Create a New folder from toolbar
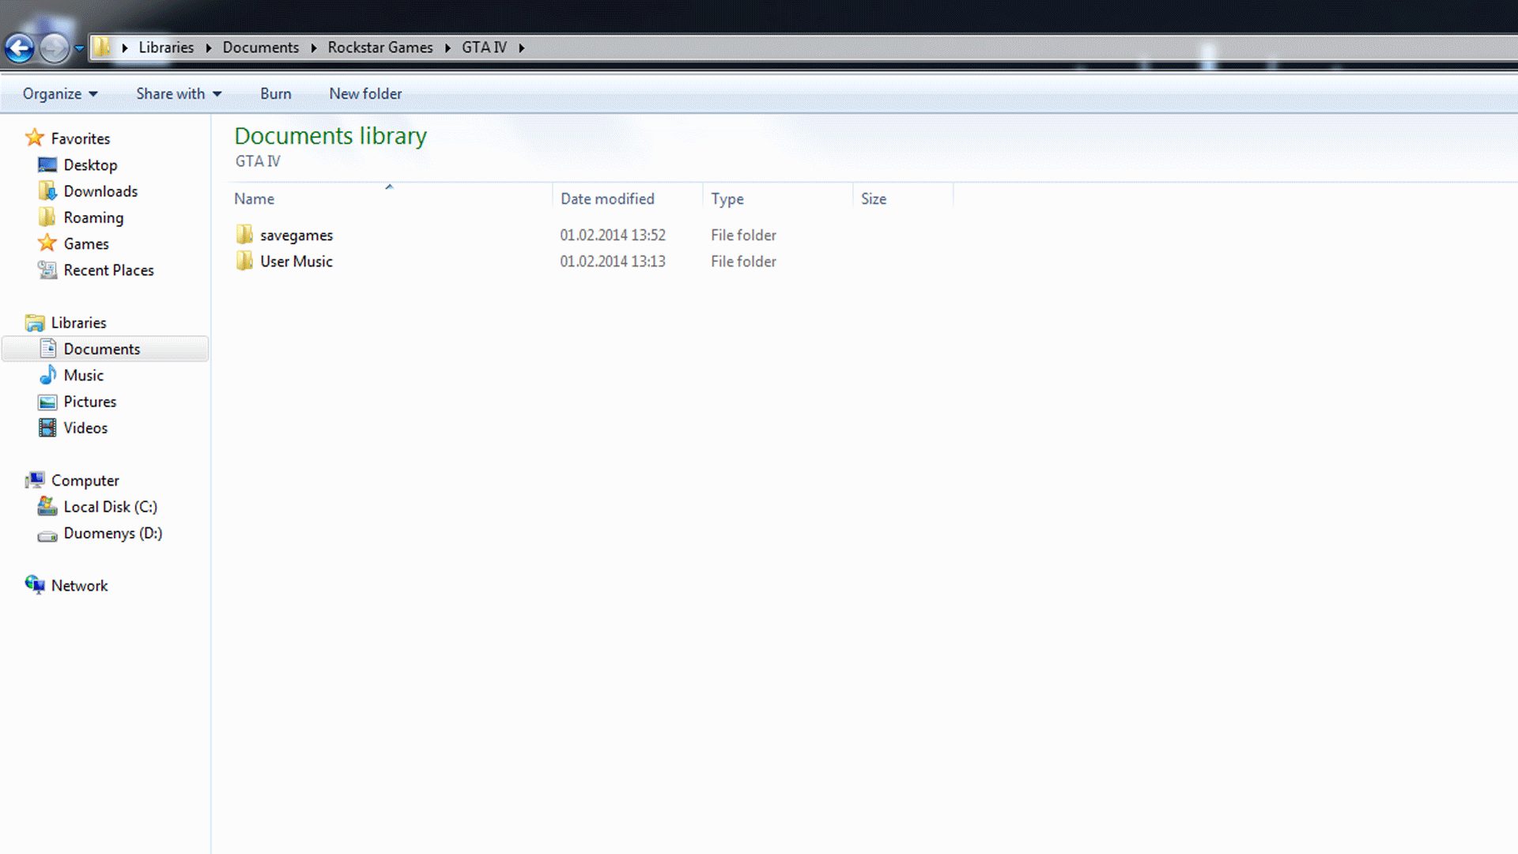The image size is (1518, 854). (365, 93)
